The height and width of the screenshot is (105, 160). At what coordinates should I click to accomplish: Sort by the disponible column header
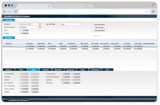pos(41,43)
